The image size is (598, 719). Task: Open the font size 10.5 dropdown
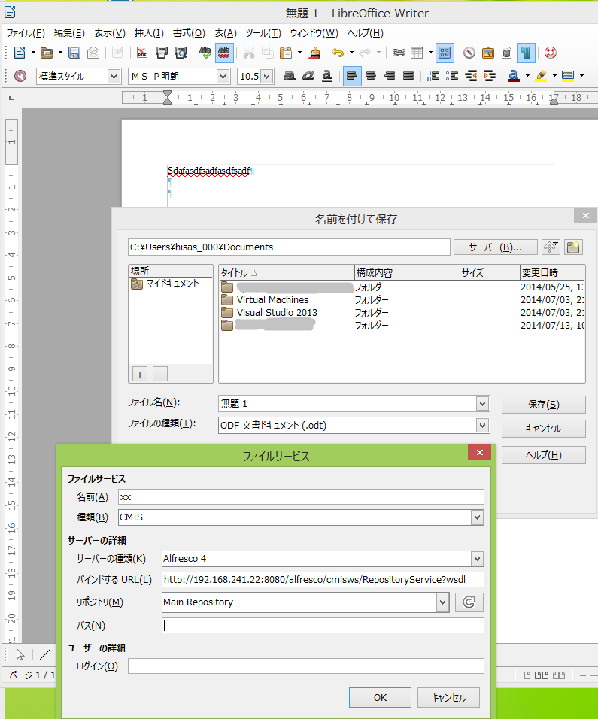pos(267,77)
